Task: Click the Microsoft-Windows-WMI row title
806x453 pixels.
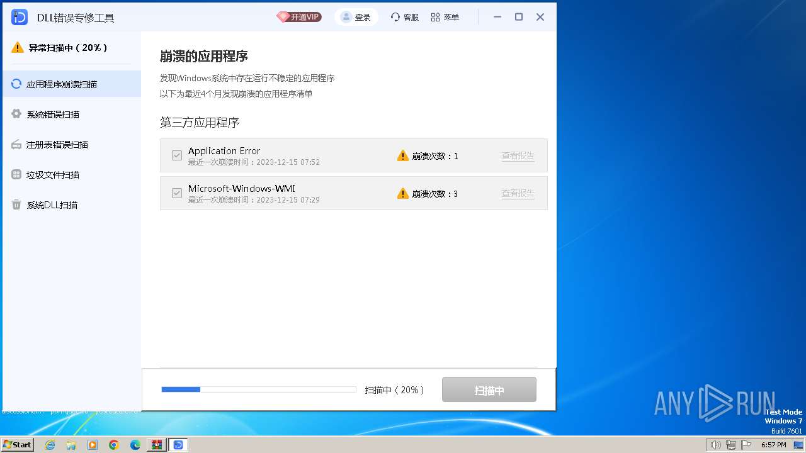Action: point(242,188)
